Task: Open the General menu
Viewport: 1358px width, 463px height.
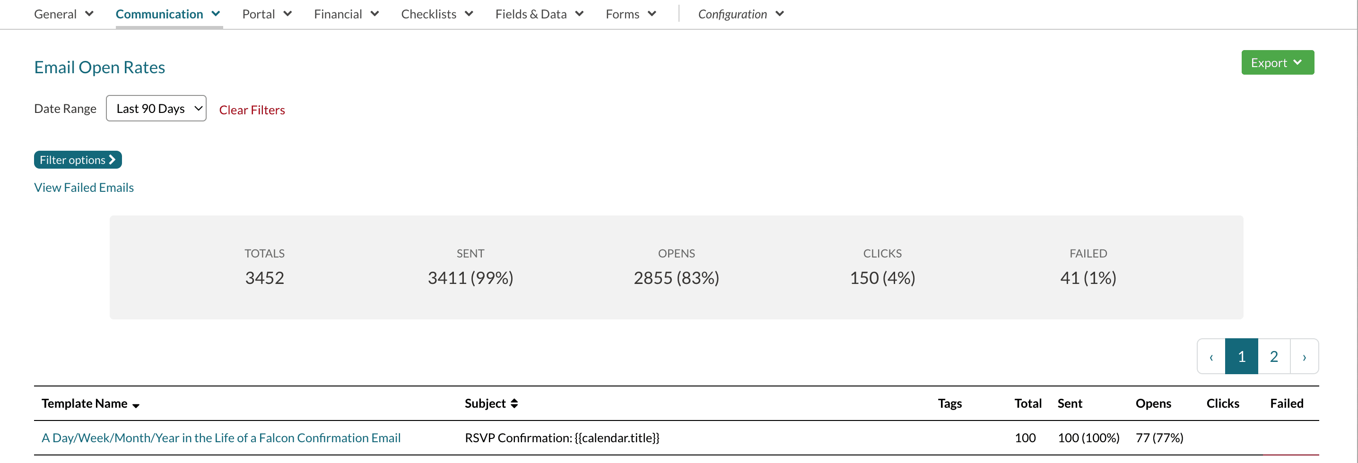Action: 63,14
